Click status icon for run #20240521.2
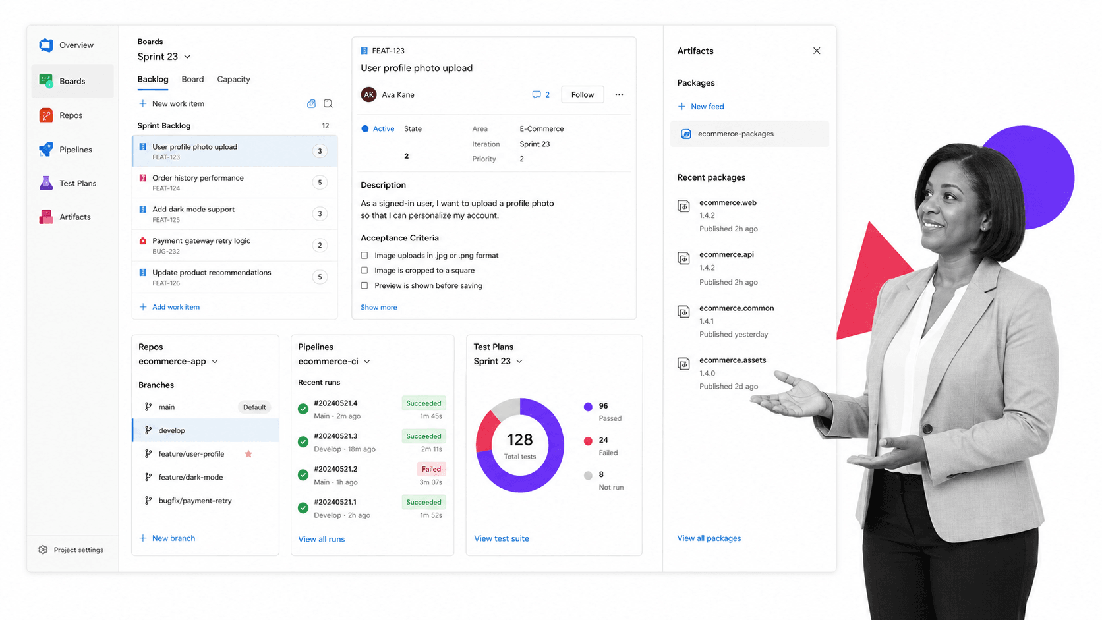The width and height of the screenshot is (1102, 620). pyautogui.click(x=303, y=474)
